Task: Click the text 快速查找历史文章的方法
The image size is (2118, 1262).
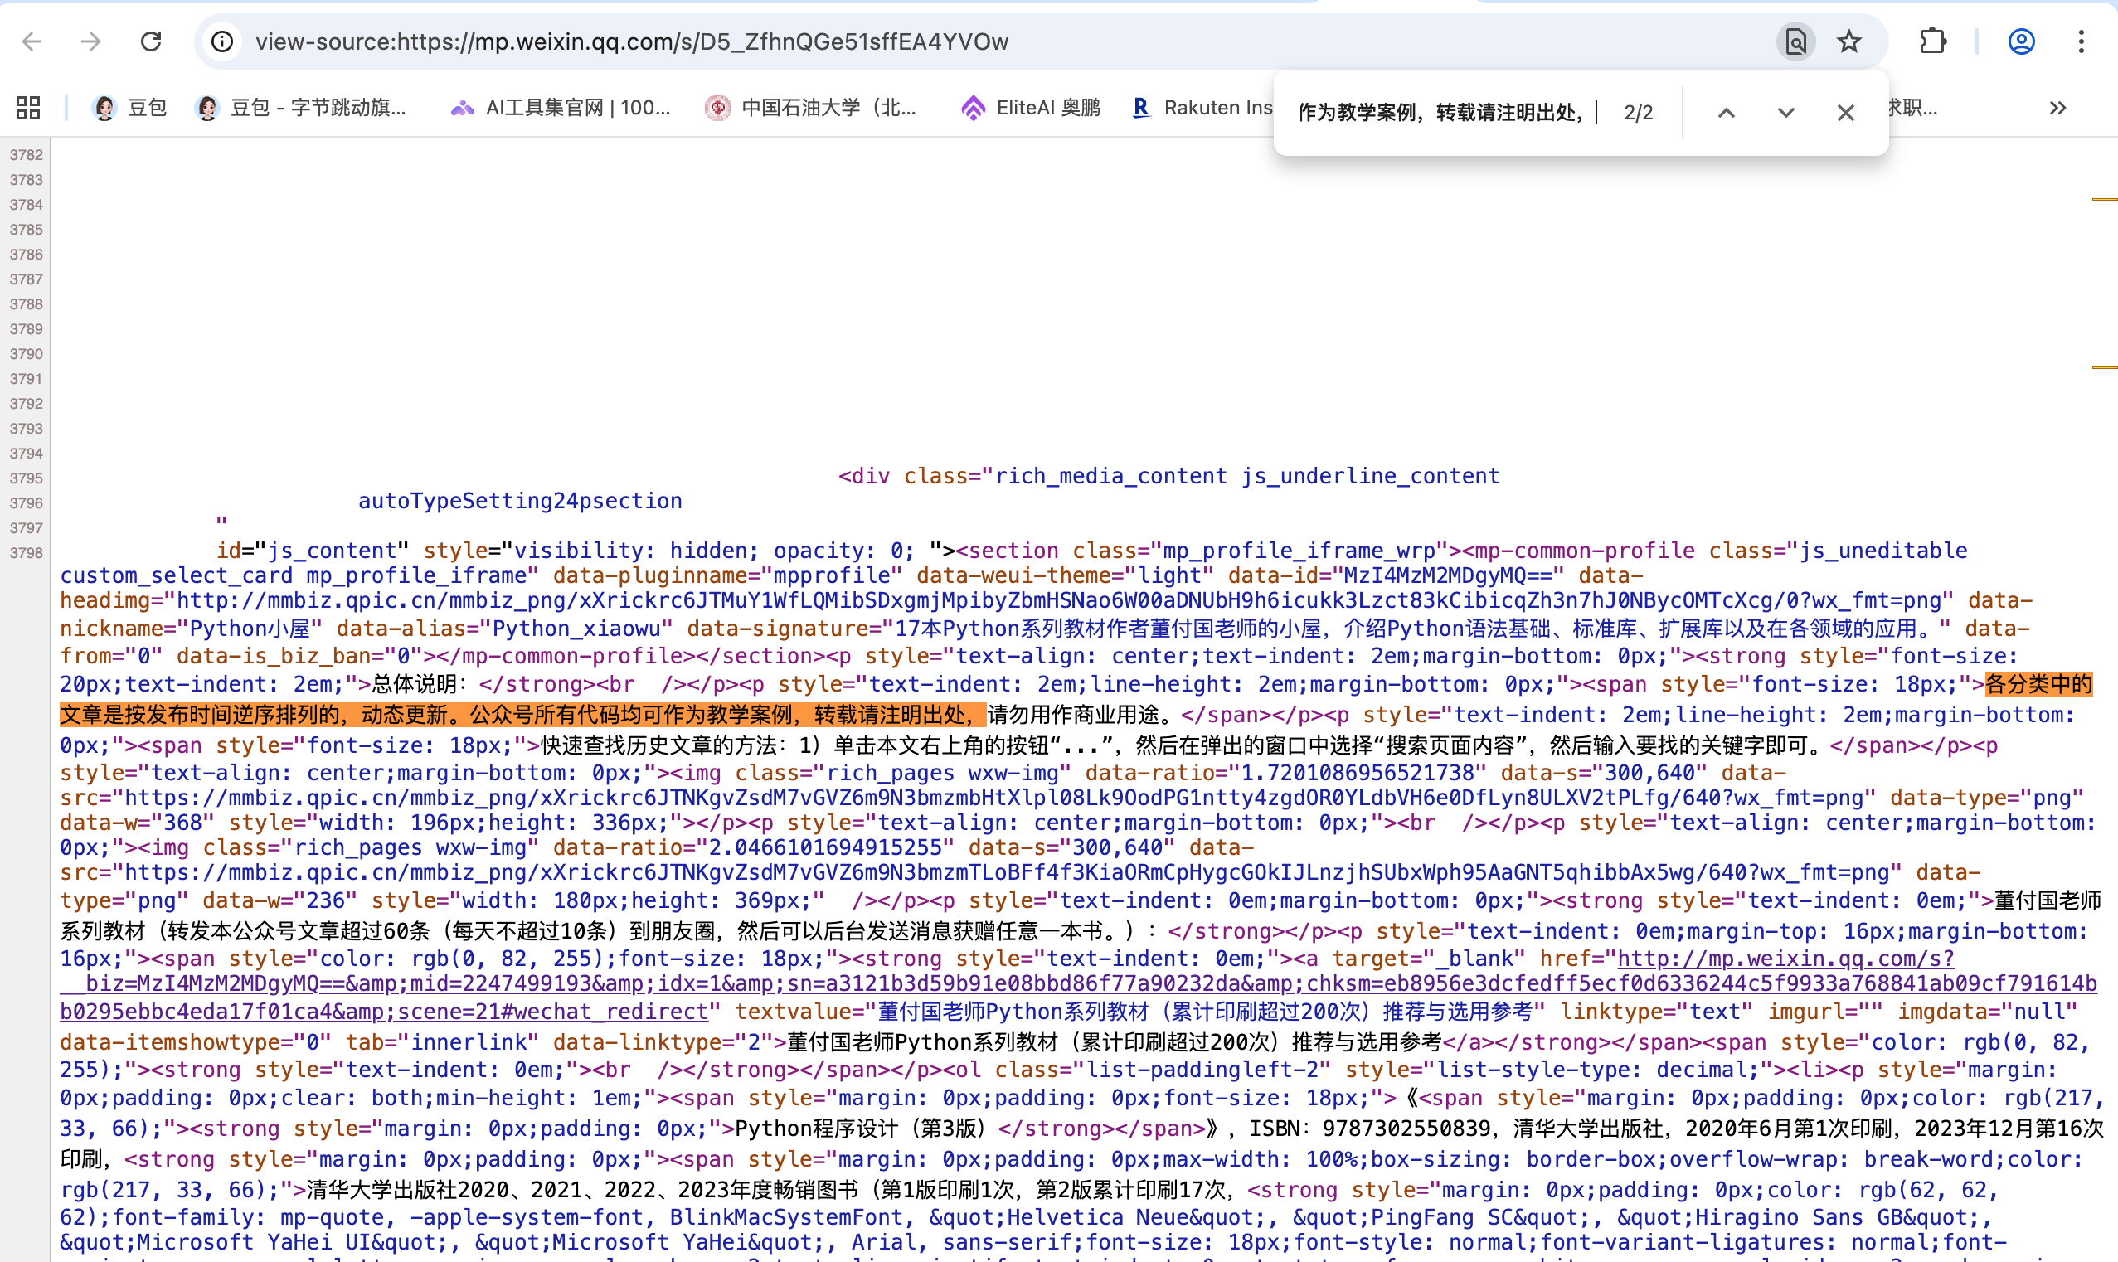Action: click(659, 745)
